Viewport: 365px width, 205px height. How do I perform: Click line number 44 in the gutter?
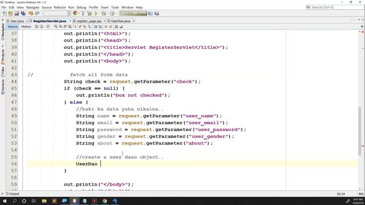pos(14,81)
